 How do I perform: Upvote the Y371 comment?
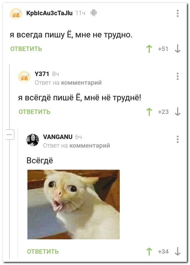click(x=149, y=112)
